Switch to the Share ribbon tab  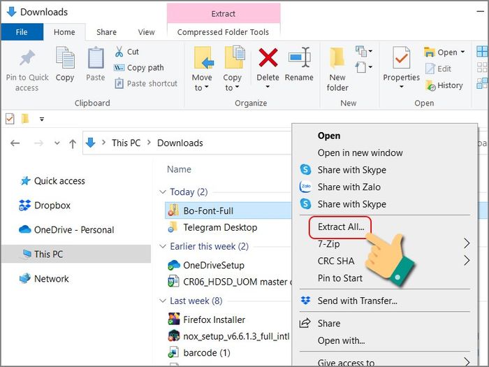click(x=106, y=32)
